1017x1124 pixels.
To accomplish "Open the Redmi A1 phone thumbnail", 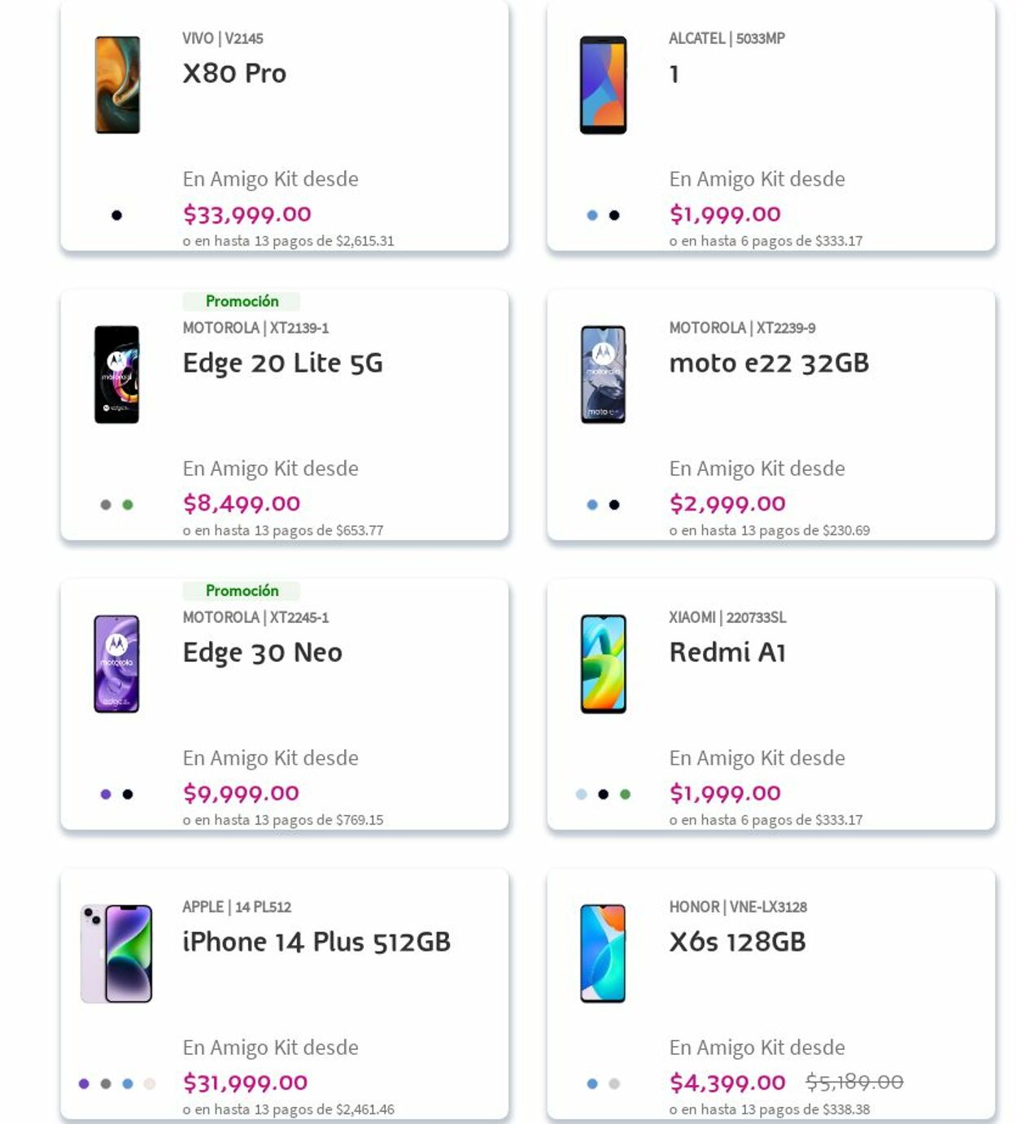I will click(603, 664).
